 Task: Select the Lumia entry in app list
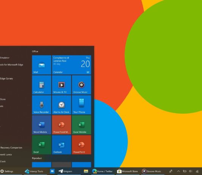[x=6, y=155]
